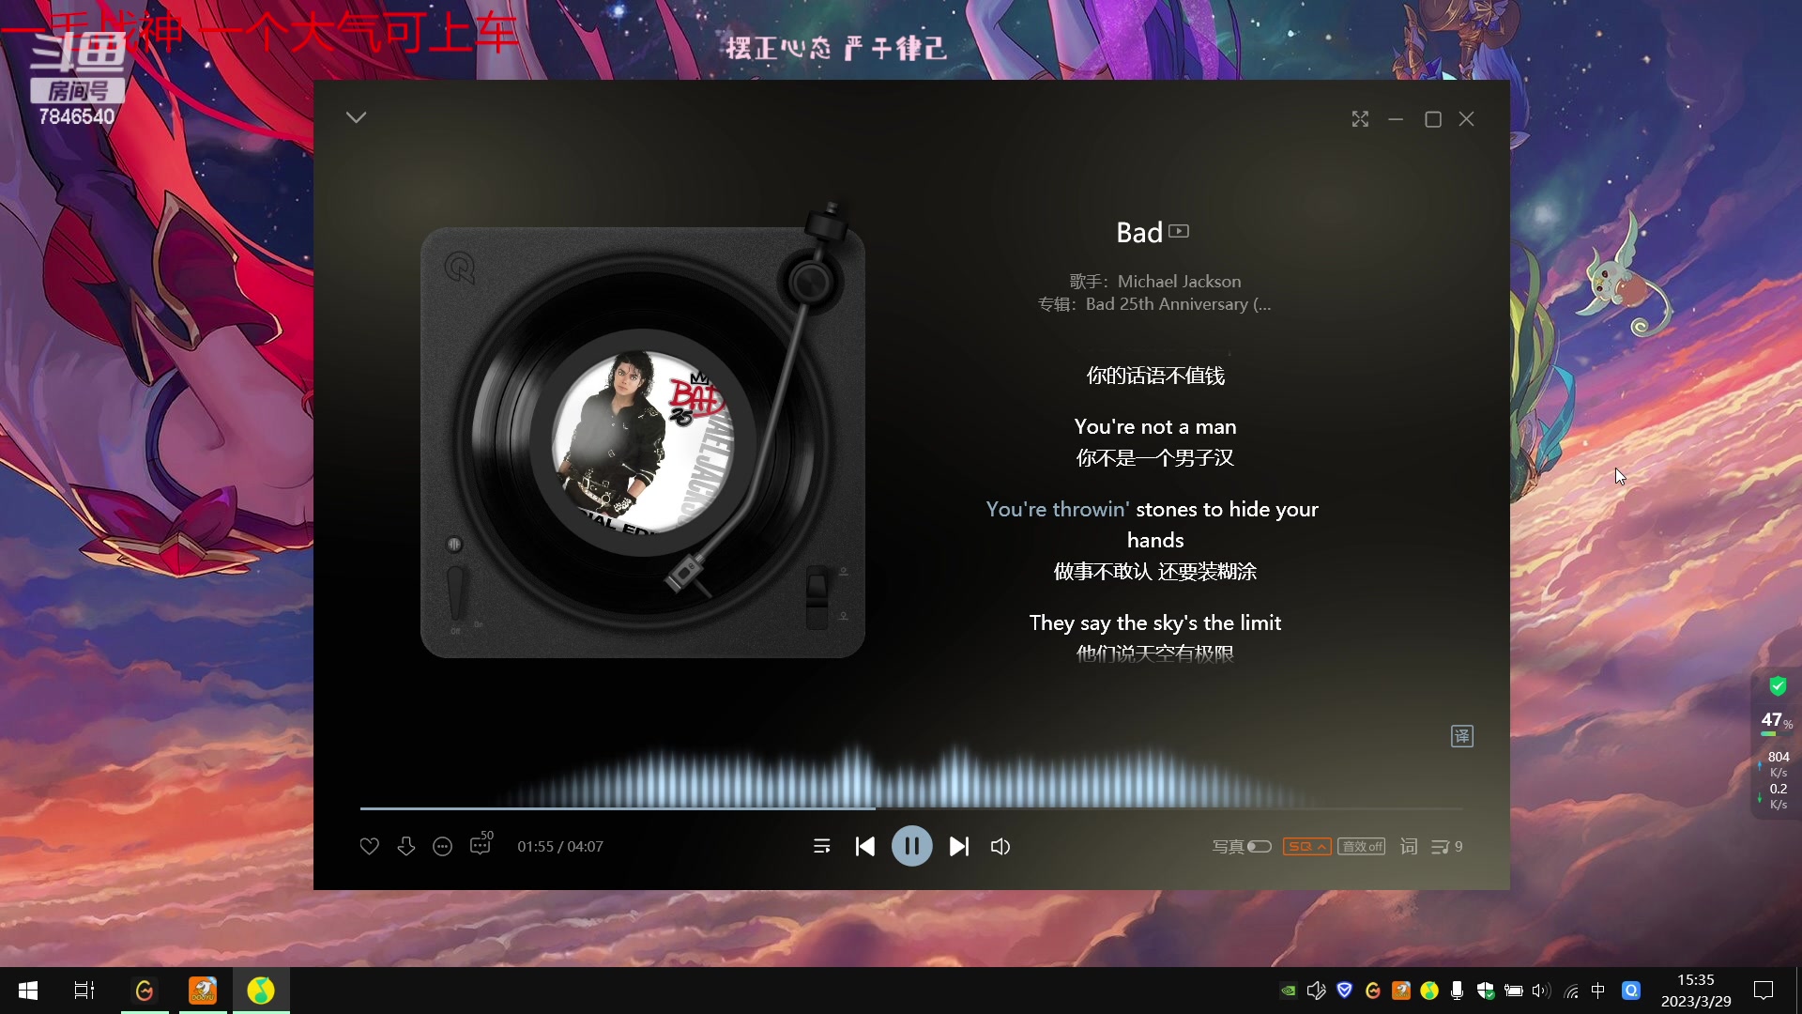Change the playback order mode
Viewport: 1802px width, 1014px height.
click(x=822, y=847)
